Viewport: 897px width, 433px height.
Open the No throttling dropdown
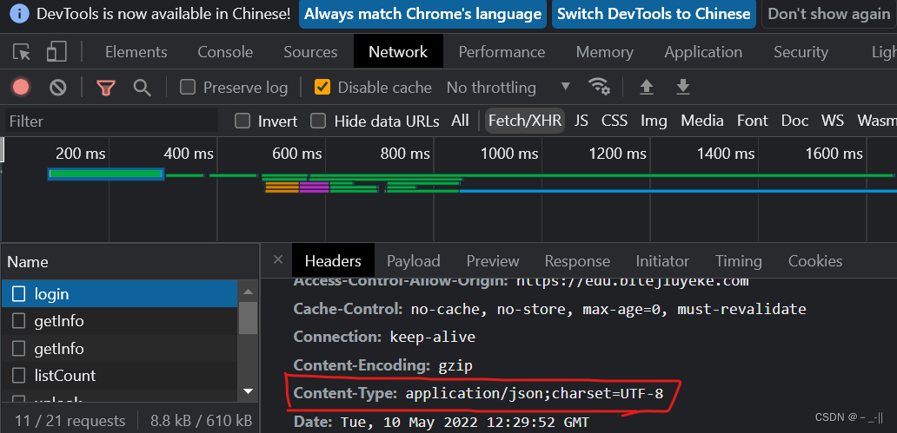click(508, 87)
